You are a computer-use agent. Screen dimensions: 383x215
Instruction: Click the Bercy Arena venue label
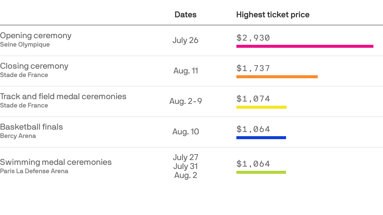(x=18, y=136)
